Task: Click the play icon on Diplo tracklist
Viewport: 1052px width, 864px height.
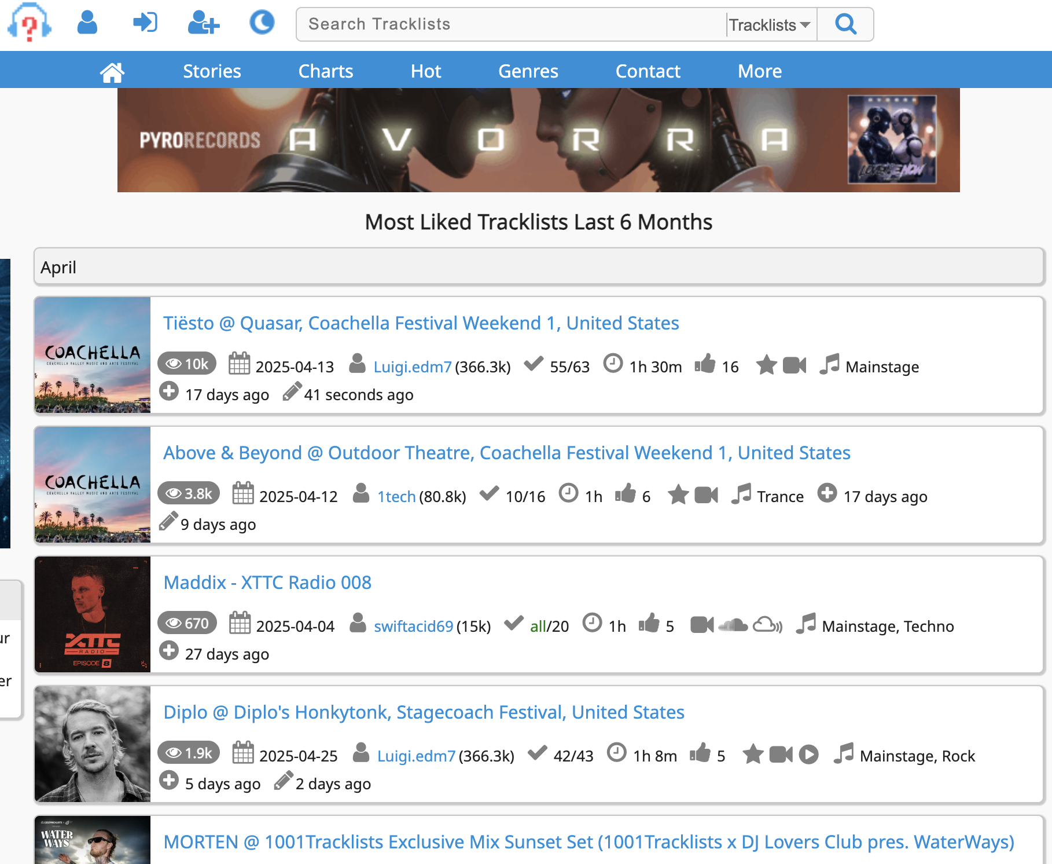Action: 808,755
